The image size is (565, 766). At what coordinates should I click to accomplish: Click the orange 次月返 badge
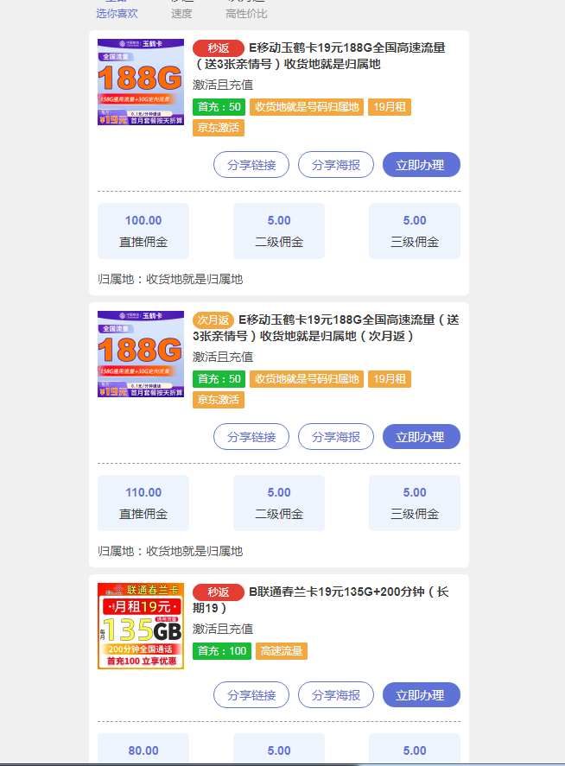point(213,320)
